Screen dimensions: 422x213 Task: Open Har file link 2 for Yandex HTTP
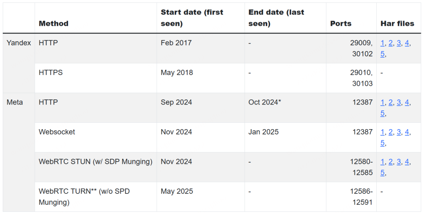pyautogui.click(x=390, y=43)
